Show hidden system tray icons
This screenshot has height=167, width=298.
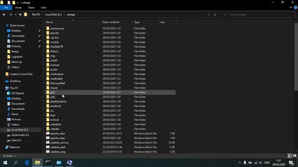[239, 163]
